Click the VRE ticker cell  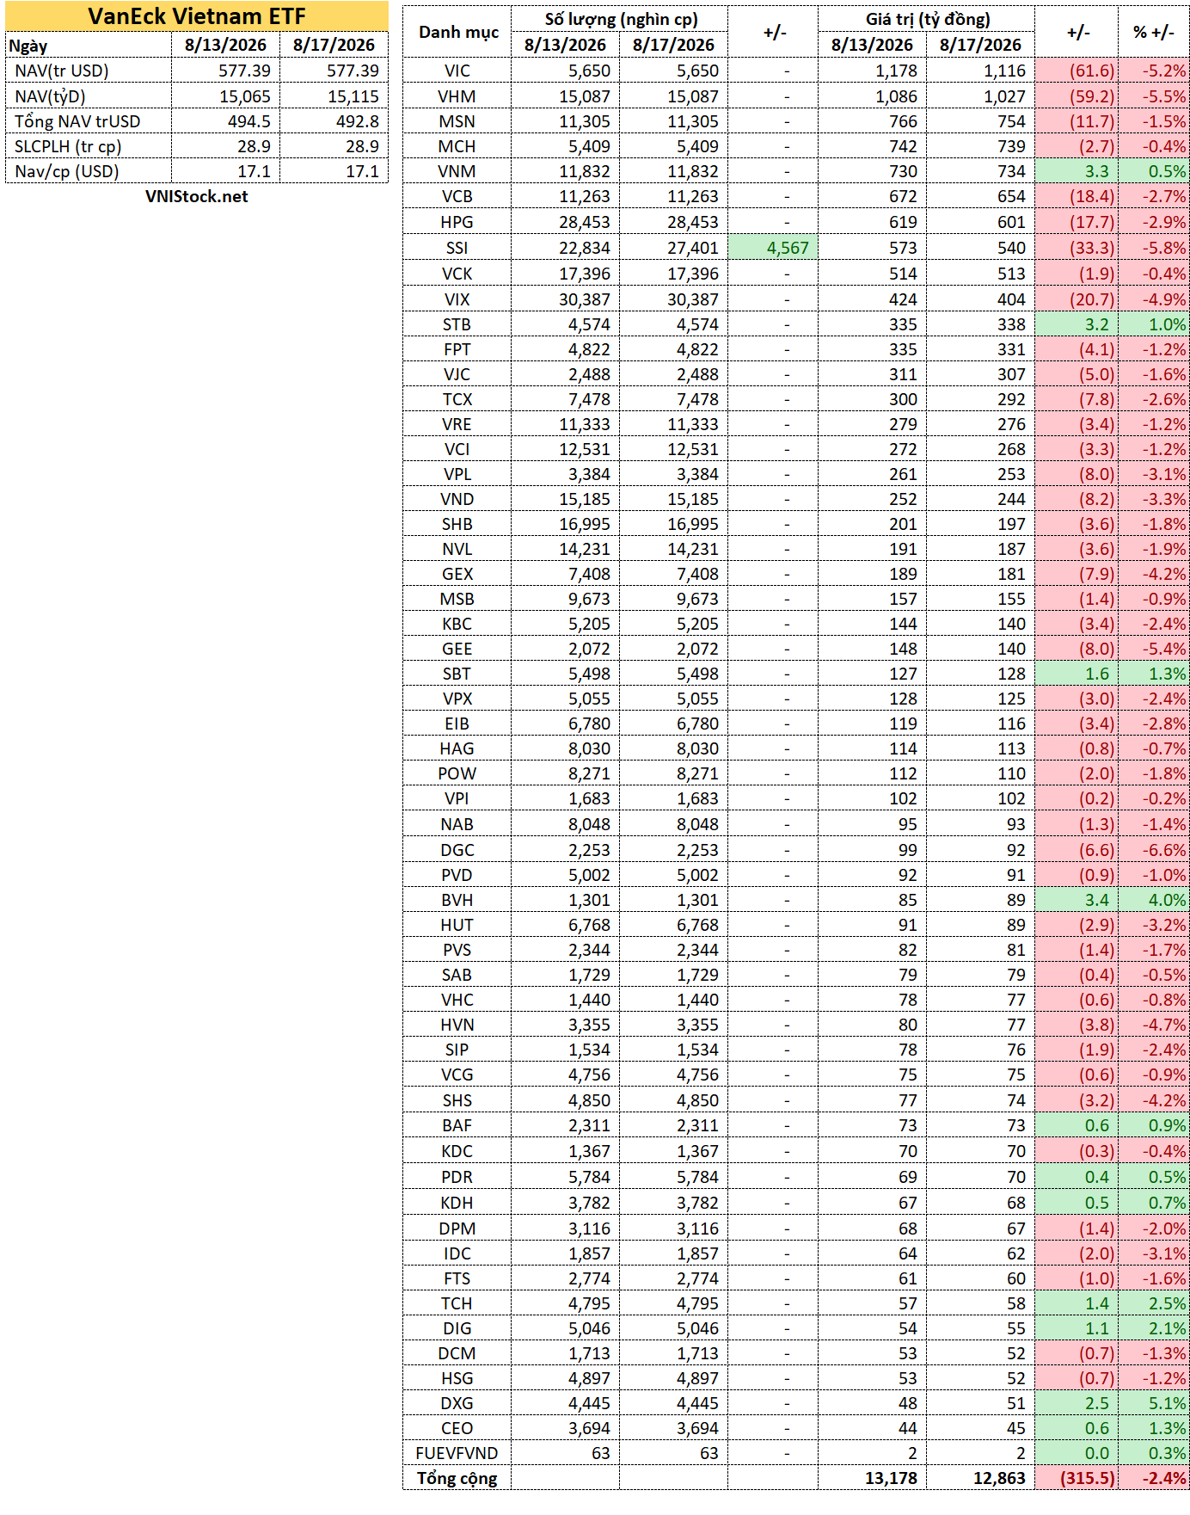tap(457, 424)
